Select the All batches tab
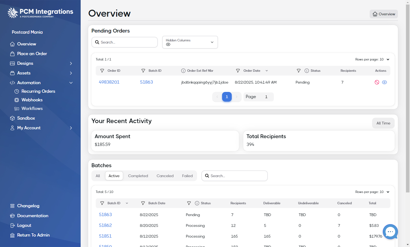Screen dimensions: 410x247 98,176
